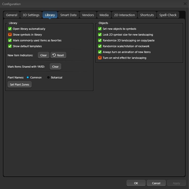Image resolution: width=189 pixels, height=189 pixels.
Task: Click the Set Plant Zones button
Action: [19, 85]
